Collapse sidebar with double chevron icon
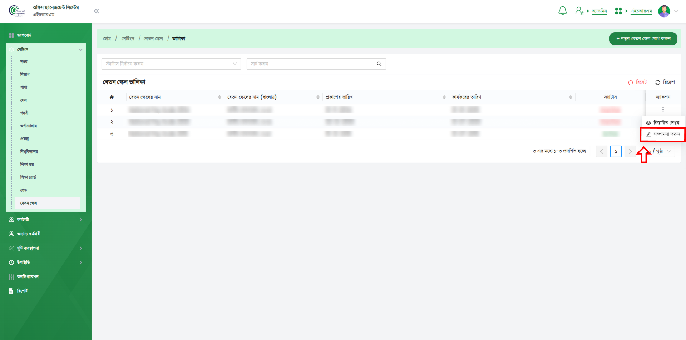686x340 pixels. [96, 11]
